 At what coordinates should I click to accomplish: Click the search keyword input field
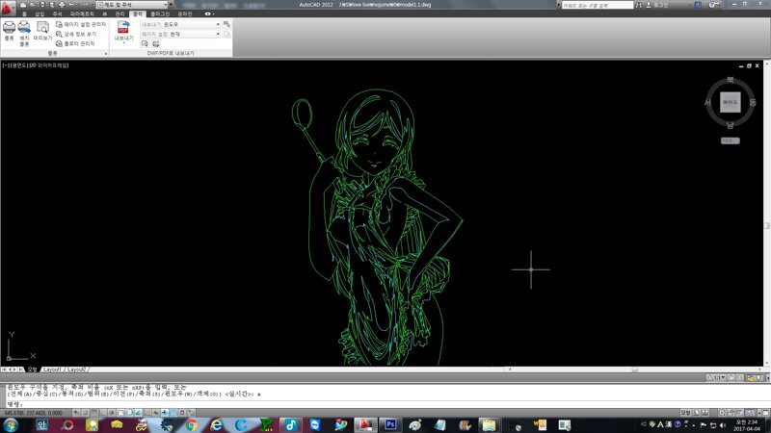598,5
